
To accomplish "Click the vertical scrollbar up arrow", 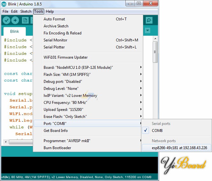I will point(155,39).
